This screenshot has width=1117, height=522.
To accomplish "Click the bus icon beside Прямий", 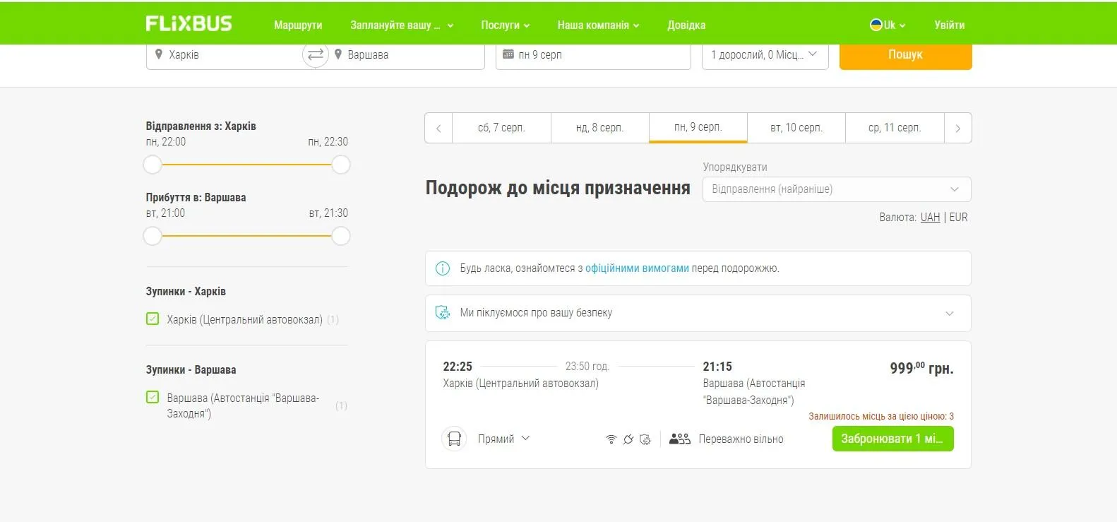I will (x=454, y=439).
